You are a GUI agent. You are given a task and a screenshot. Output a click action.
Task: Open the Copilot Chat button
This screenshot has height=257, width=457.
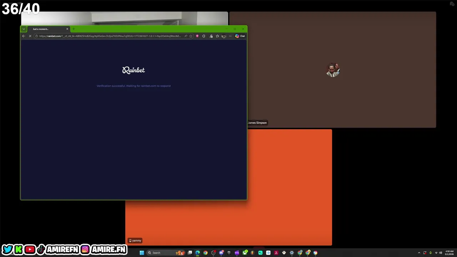[x=240, y=36]
